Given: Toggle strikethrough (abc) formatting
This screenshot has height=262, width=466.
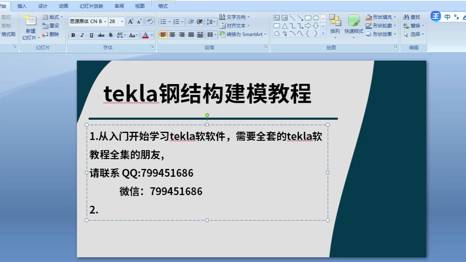Looking at the screenshot, I should [101, 35].
